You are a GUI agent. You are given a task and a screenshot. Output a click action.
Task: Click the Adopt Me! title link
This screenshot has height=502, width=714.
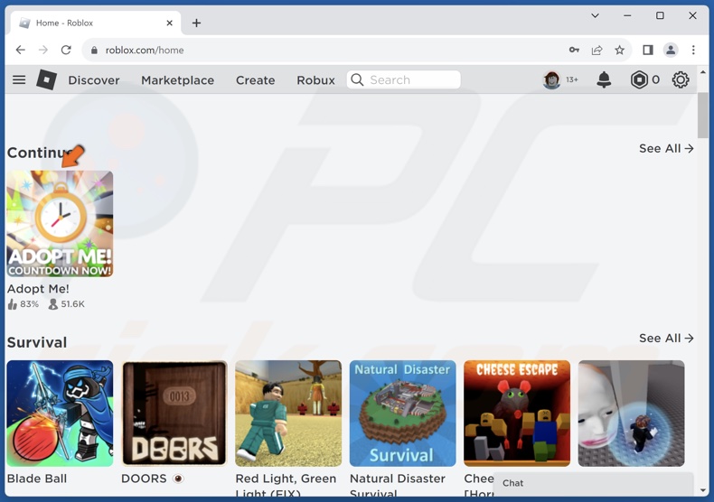(x=38, y=289)
